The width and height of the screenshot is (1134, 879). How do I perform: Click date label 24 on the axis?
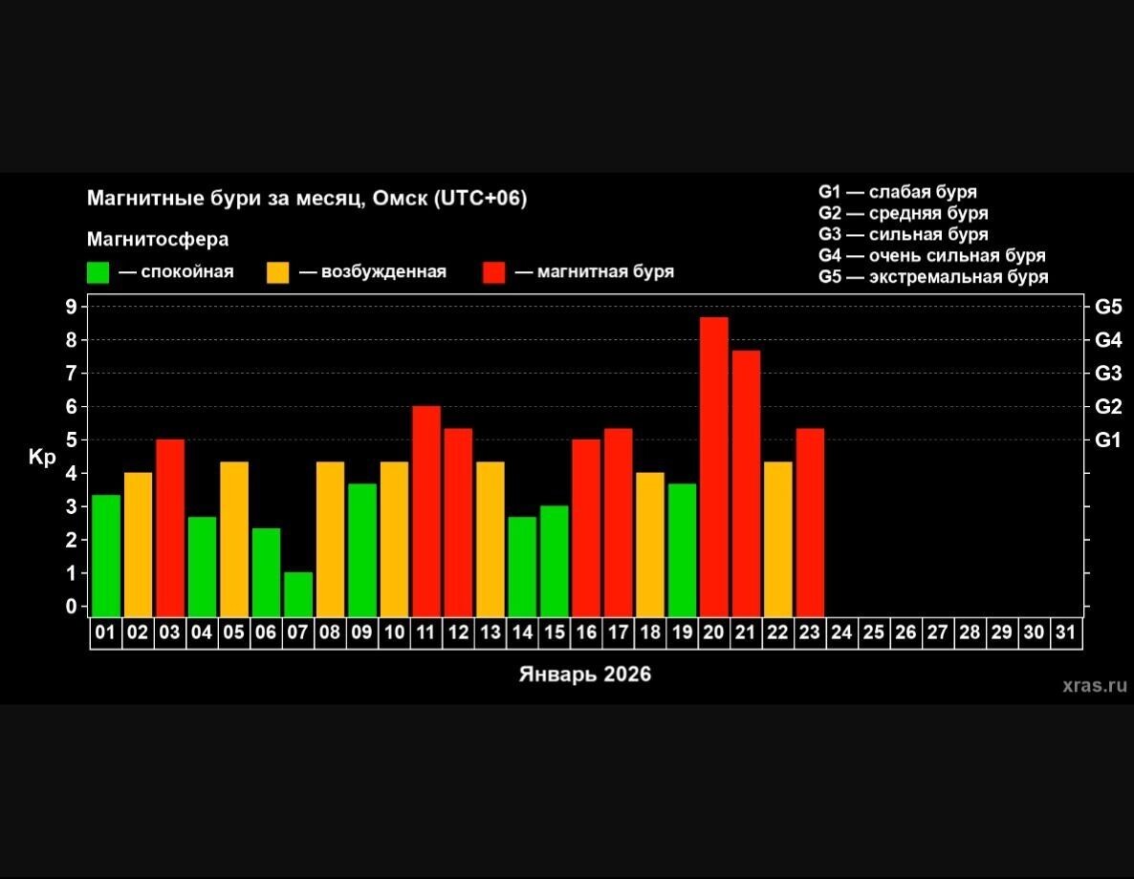click(x=841, y=632)
